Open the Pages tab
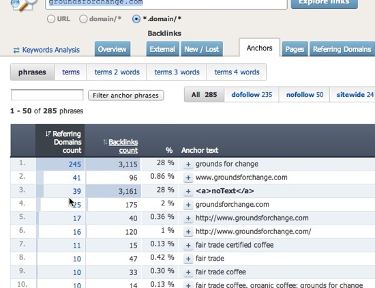 tap(295, 49)
